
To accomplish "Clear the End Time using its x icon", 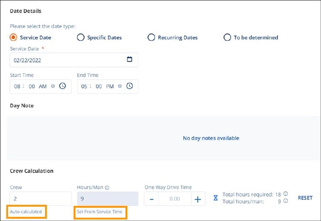I will tap(120, 86).
